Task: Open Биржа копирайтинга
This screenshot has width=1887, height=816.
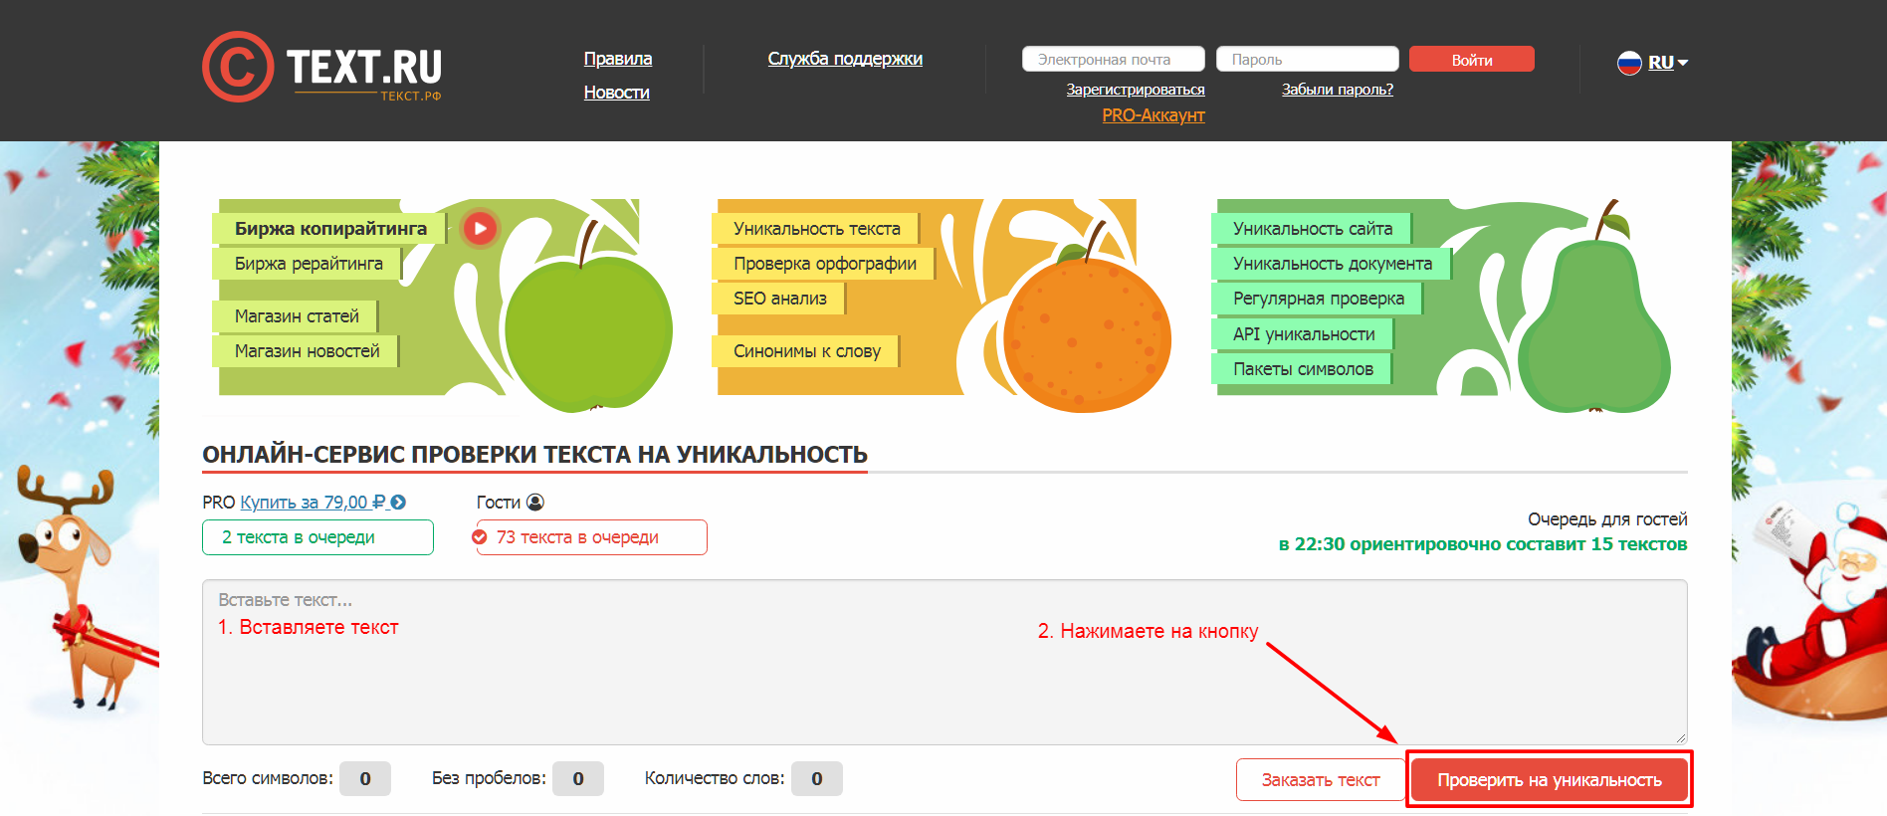Action: pyautogui.click(x=330, y=229)
